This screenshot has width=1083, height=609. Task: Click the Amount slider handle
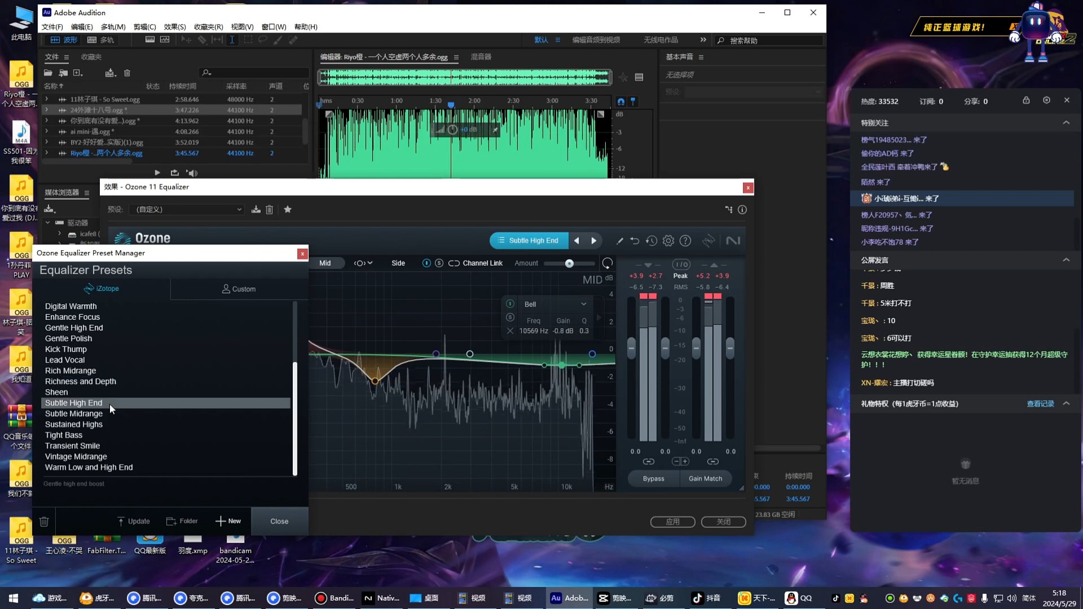[x=569, y=263]
